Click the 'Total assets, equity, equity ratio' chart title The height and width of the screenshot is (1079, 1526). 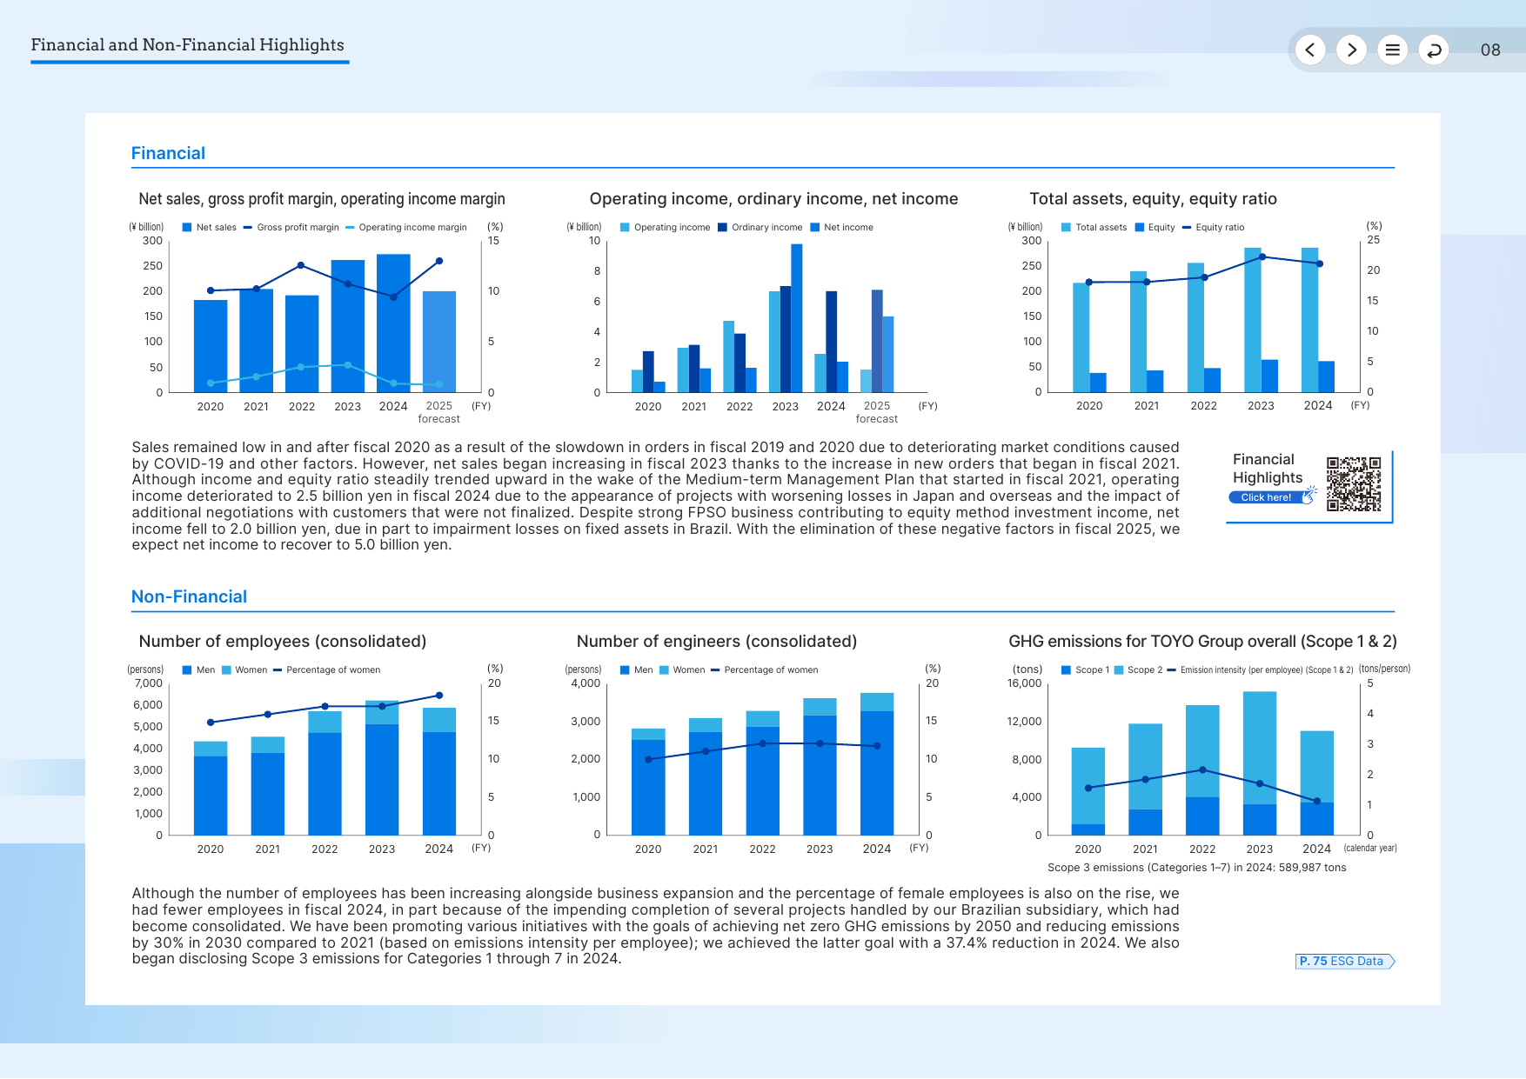pyautogui.click(x=1153, y=199)
